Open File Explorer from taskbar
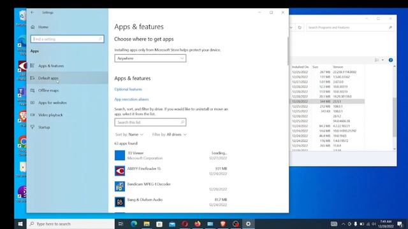Viewport: 408px width, 229px height. pos(147,224)
